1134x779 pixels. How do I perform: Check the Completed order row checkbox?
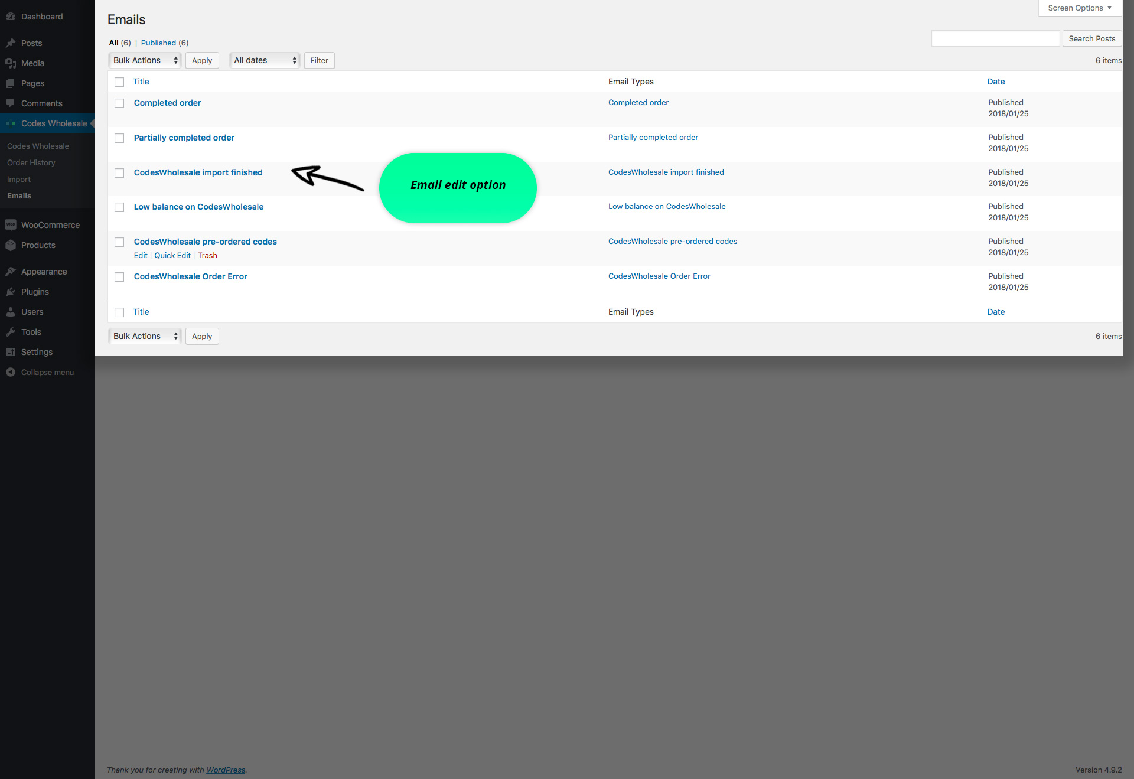[x=119, y=103]
